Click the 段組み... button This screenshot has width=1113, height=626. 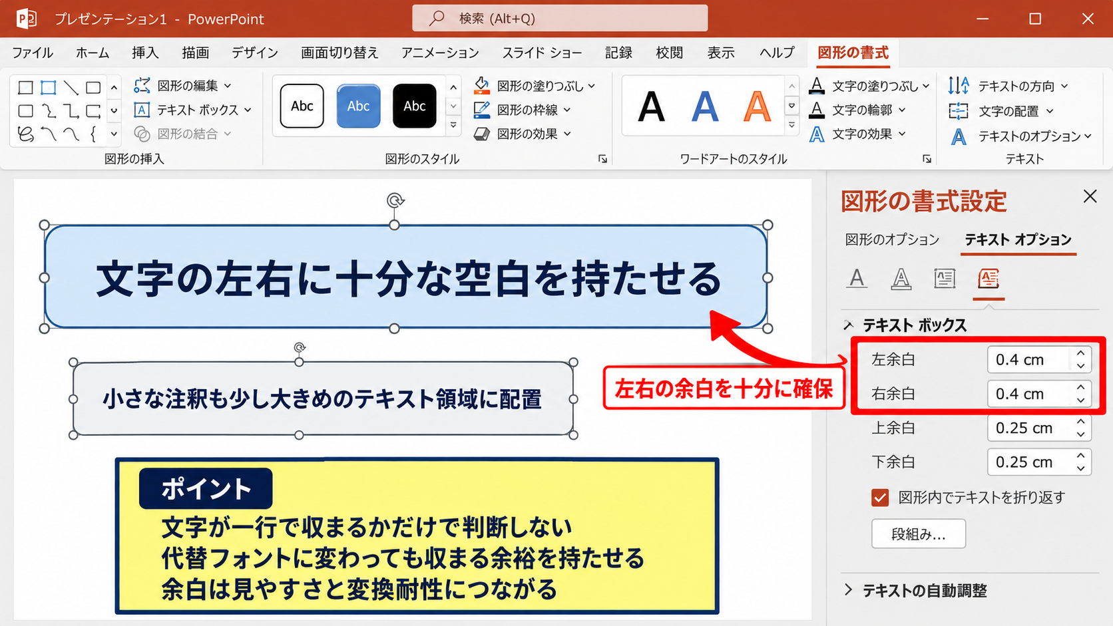coord(919,534)
